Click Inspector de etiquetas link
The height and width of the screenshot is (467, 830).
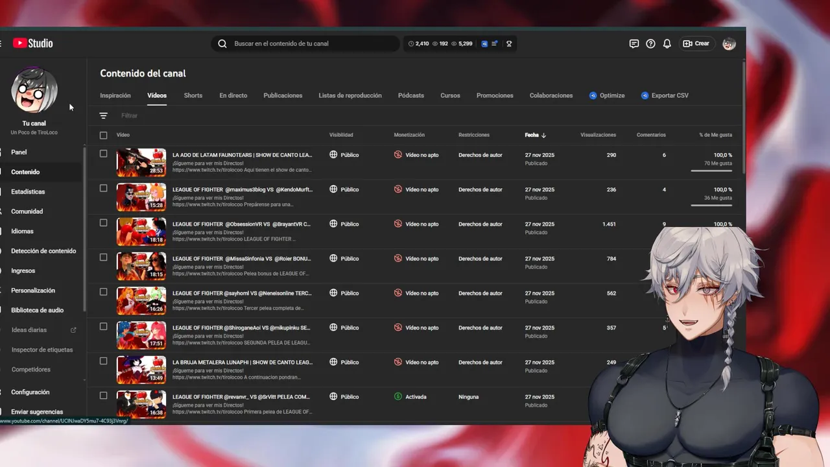(x=42, y=350)
